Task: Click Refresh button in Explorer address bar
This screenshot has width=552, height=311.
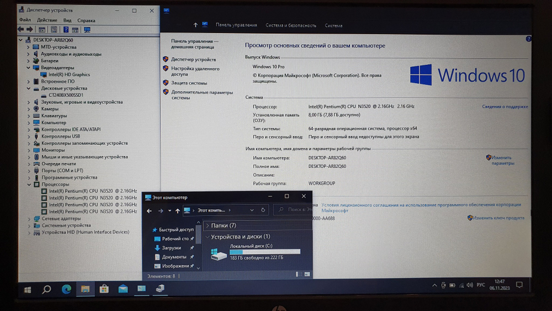Action: (x=263, y=210)
